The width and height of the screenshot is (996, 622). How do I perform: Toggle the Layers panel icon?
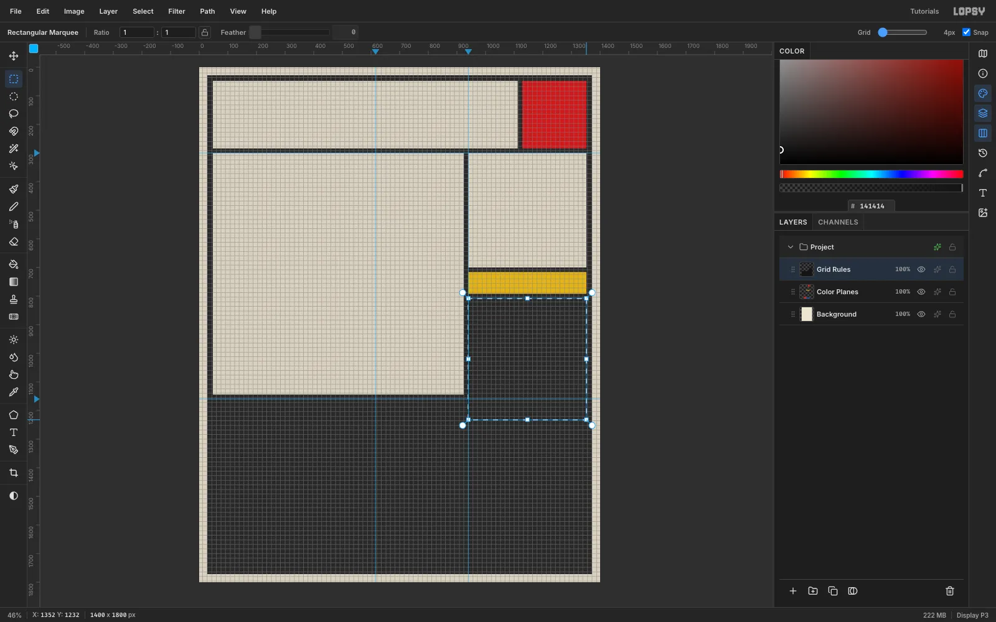click(x=983, y=113)
